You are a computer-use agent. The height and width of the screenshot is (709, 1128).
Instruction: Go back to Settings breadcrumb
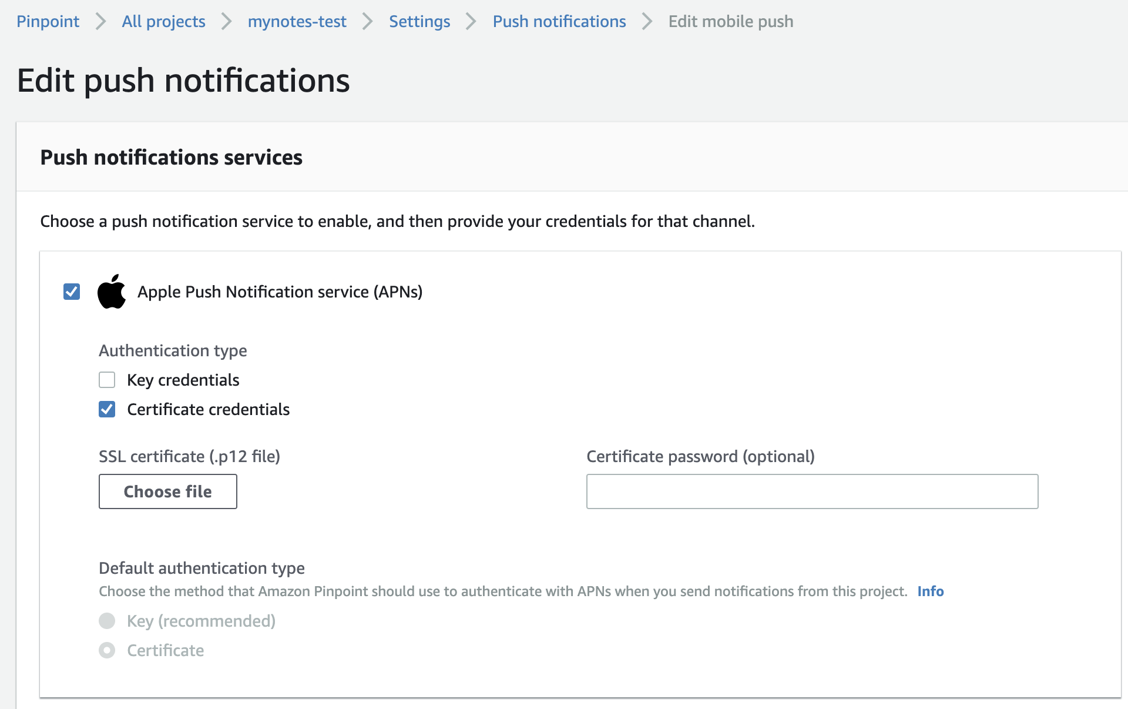pyautogui.click(x=419, y=22)
